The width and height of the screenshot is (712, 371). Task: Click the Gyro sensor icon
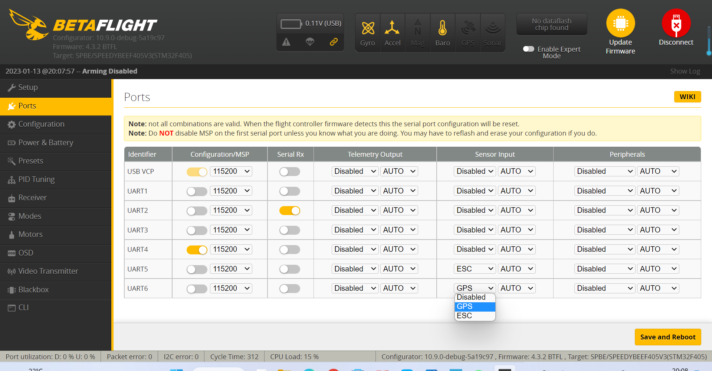point(368,28)
